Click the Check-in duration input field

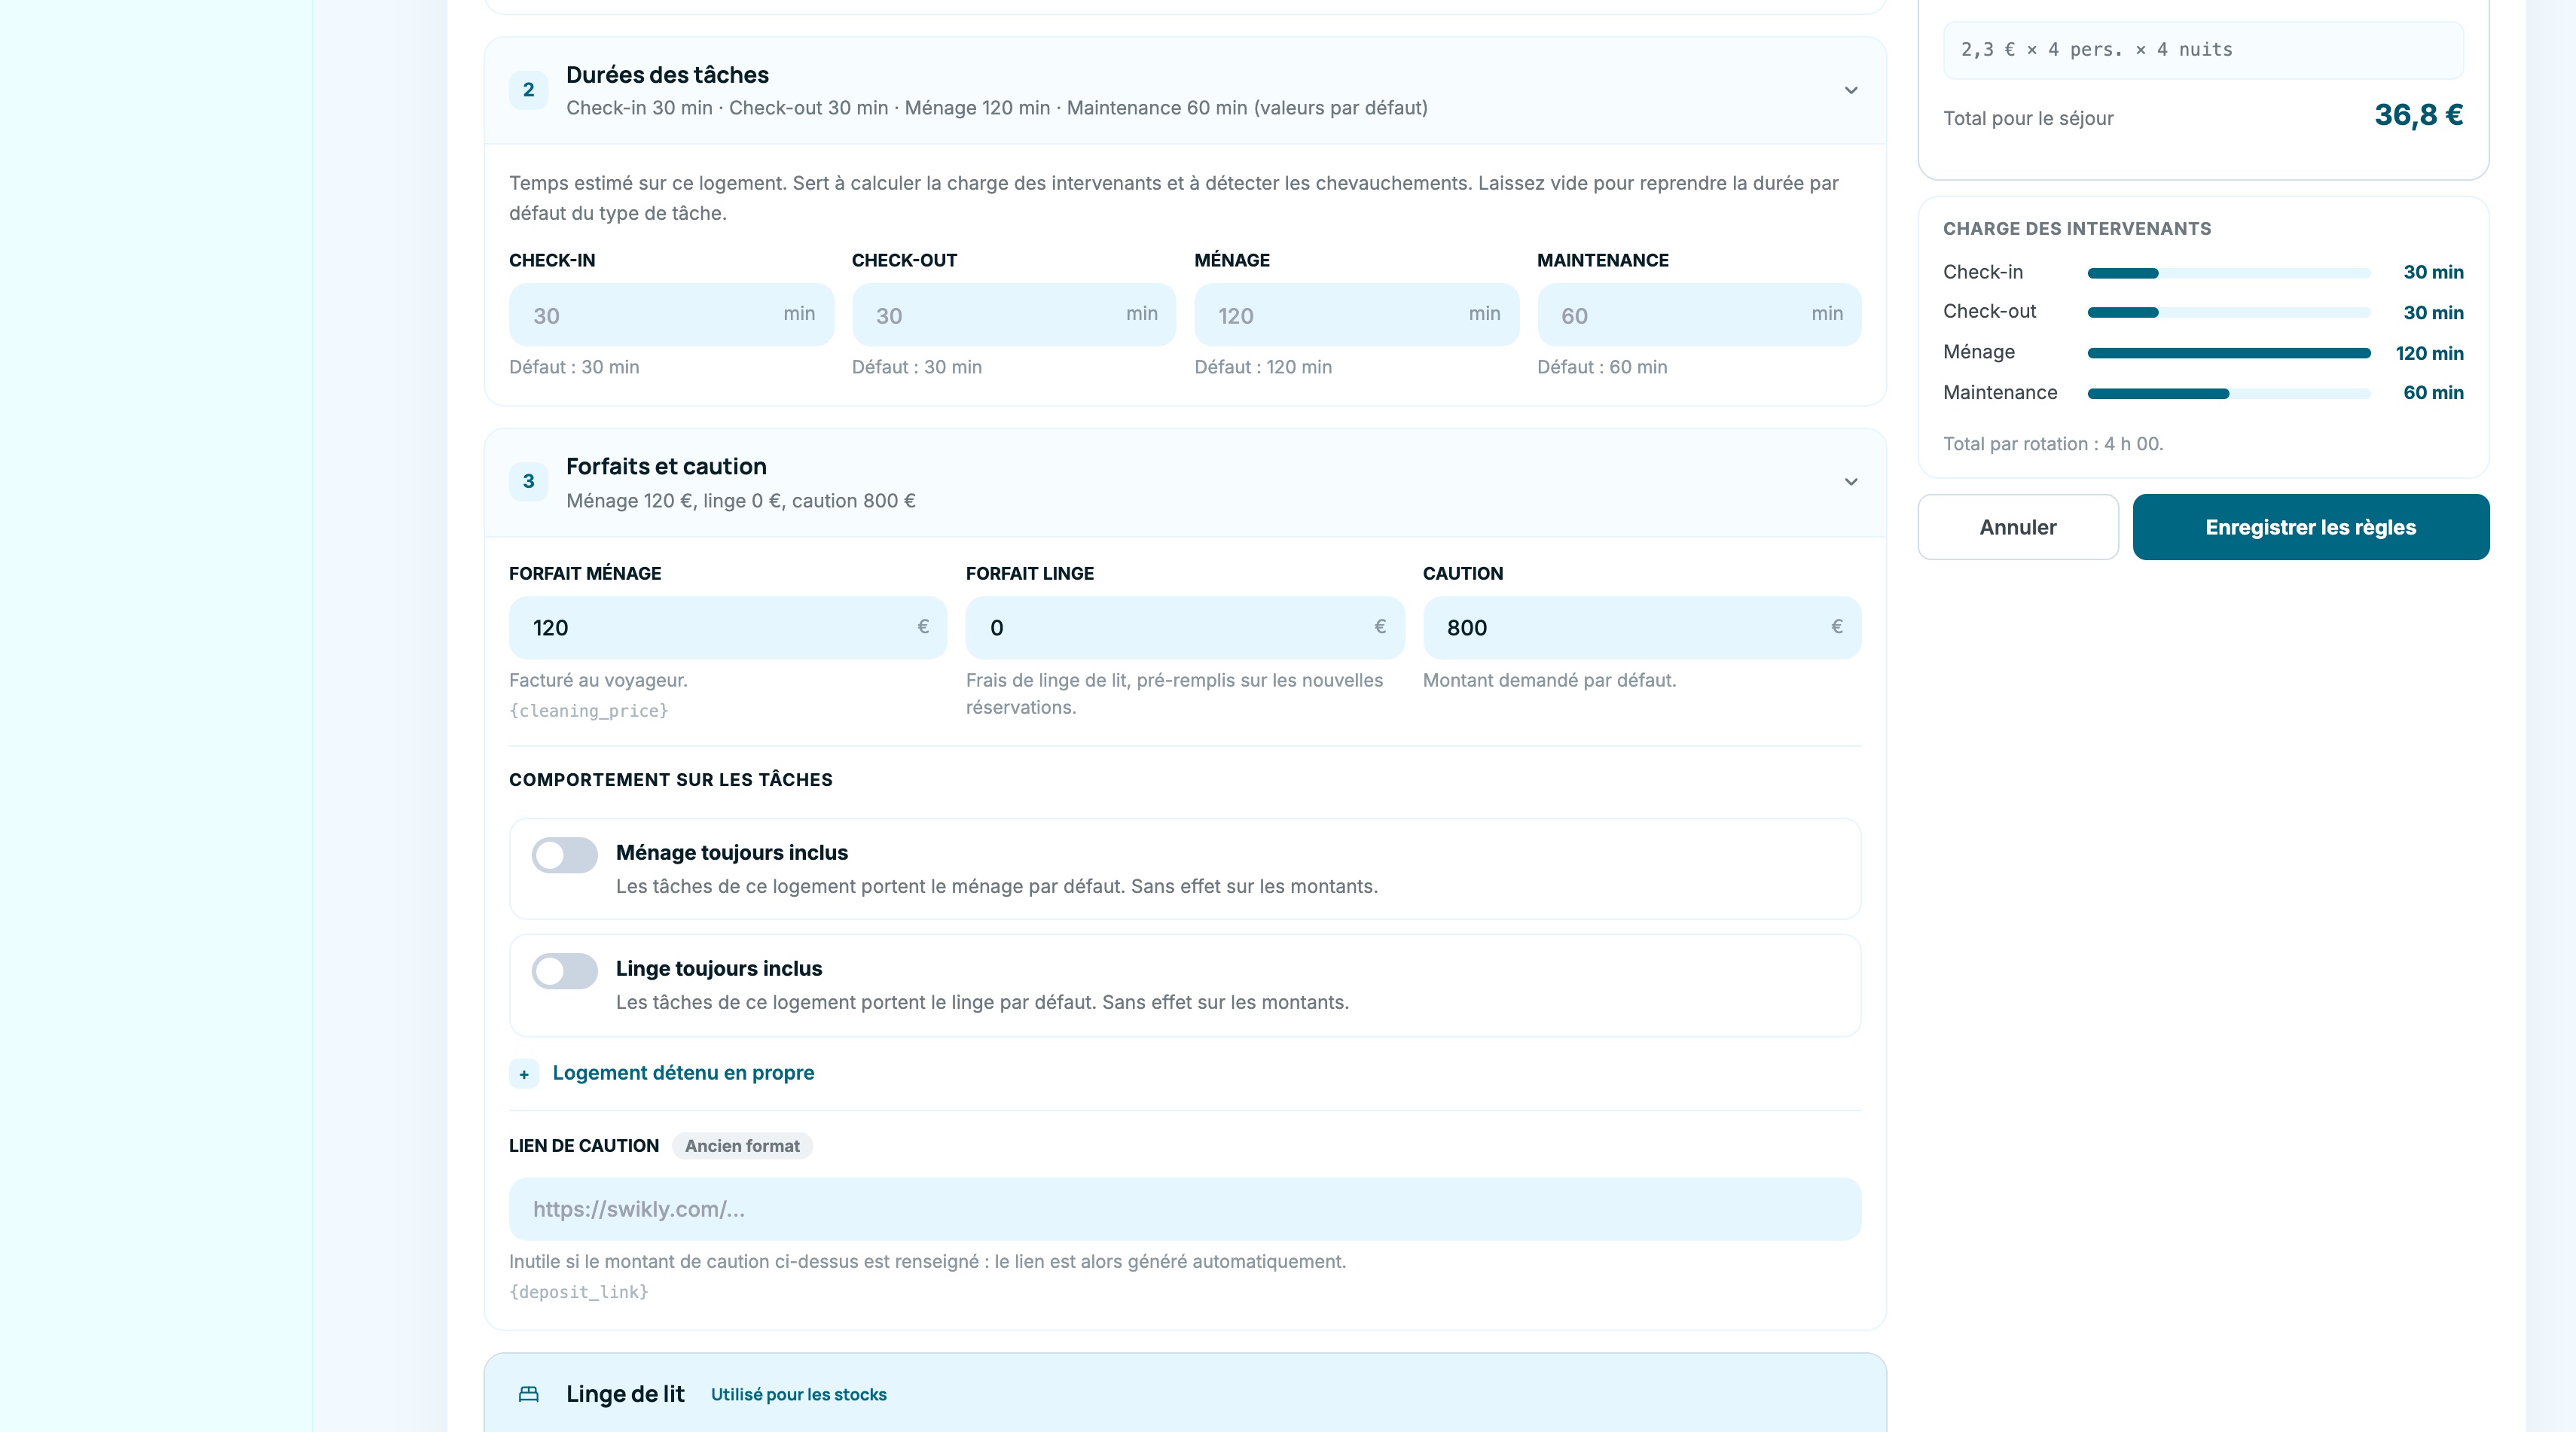click(x=671, y=315)
